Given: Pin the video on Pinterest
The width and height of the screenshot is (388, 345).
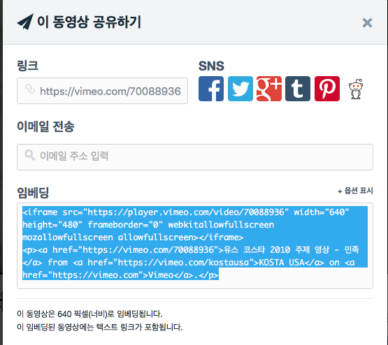Looking at the screenshot, I should (x=327, y=89).
